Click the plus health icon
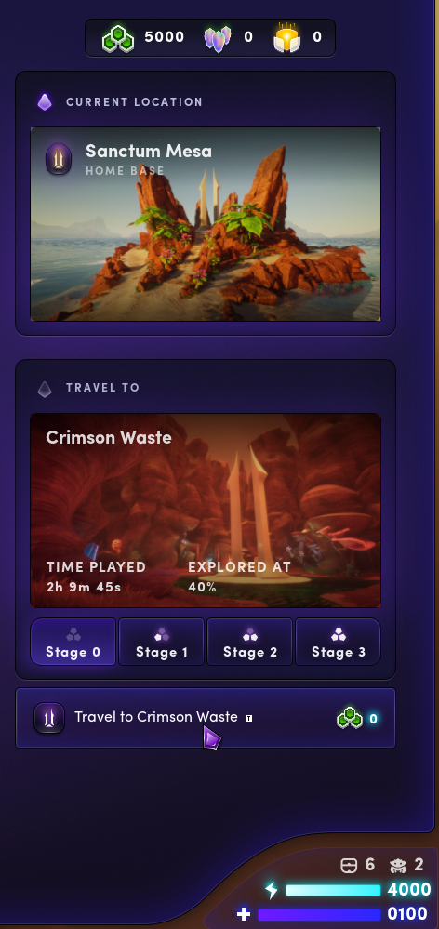Viewport: 439px width, 929px height. tap(244, 913)
